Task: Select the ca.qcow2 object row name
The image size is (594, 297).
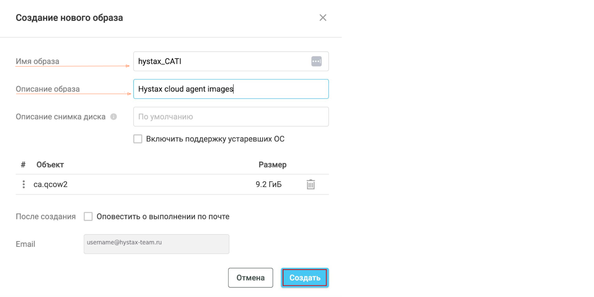Action: tap(51, 185)
